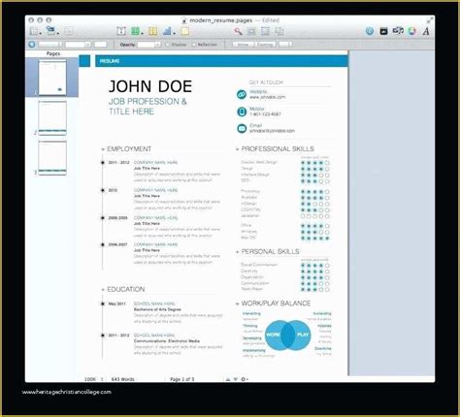Go to previous page with up arrow

pos(228,379)
